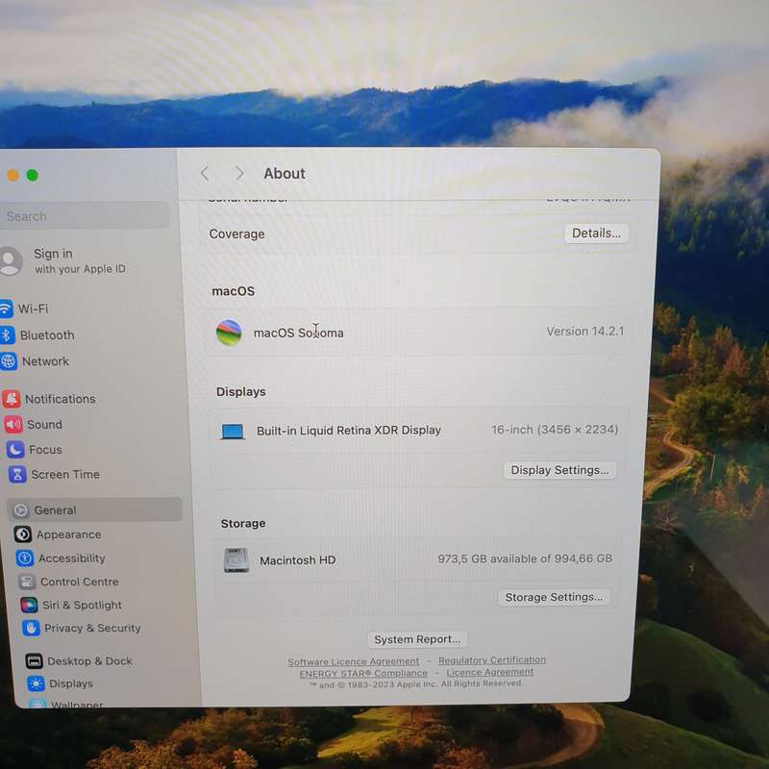
Task: Open Wi-Fi settings icon
Action: point(6,309)
